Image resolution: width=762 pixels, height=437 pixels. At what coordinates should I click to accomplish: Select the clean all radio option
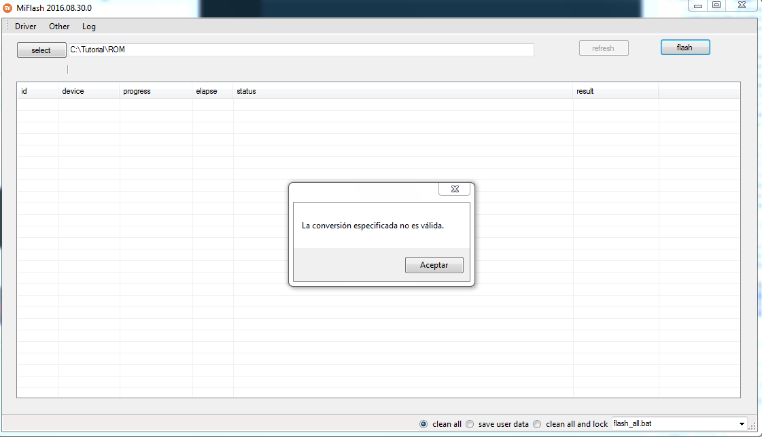click(x=423, y=424)
